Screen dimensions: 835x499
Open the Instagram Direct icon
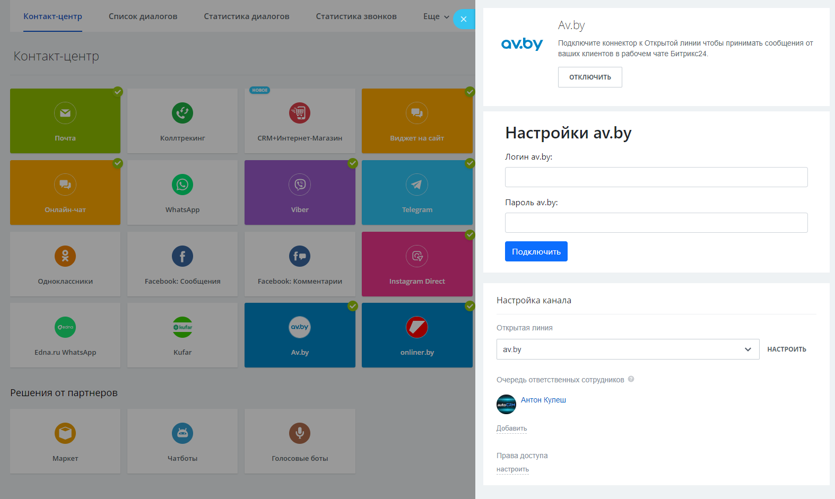click(417, 256)
